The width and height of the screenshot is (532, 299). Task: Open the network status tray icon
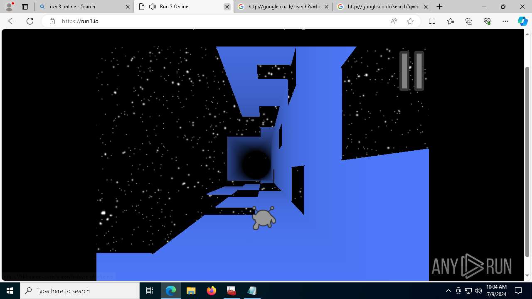[x=468, y=291]
